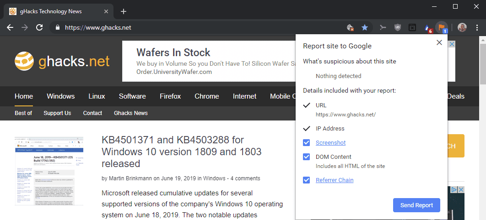Open the Support Us link
Image resolution: width=486 pixels, height=220 pixels.
click(57, 113)
